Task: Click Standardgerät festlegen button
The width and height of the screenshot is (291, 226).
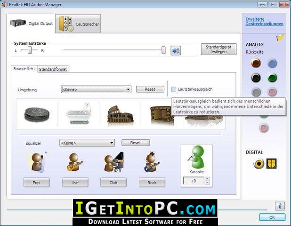Action: click(x=218, y=49)
